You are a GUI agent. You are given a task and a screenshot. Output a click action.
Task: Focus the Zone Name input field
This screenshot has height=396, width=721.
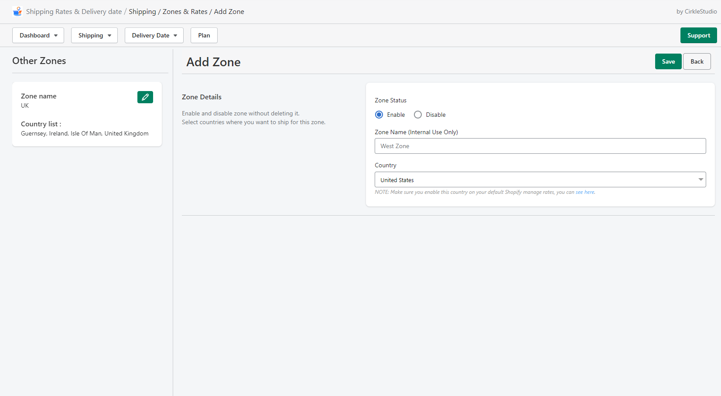540,146
